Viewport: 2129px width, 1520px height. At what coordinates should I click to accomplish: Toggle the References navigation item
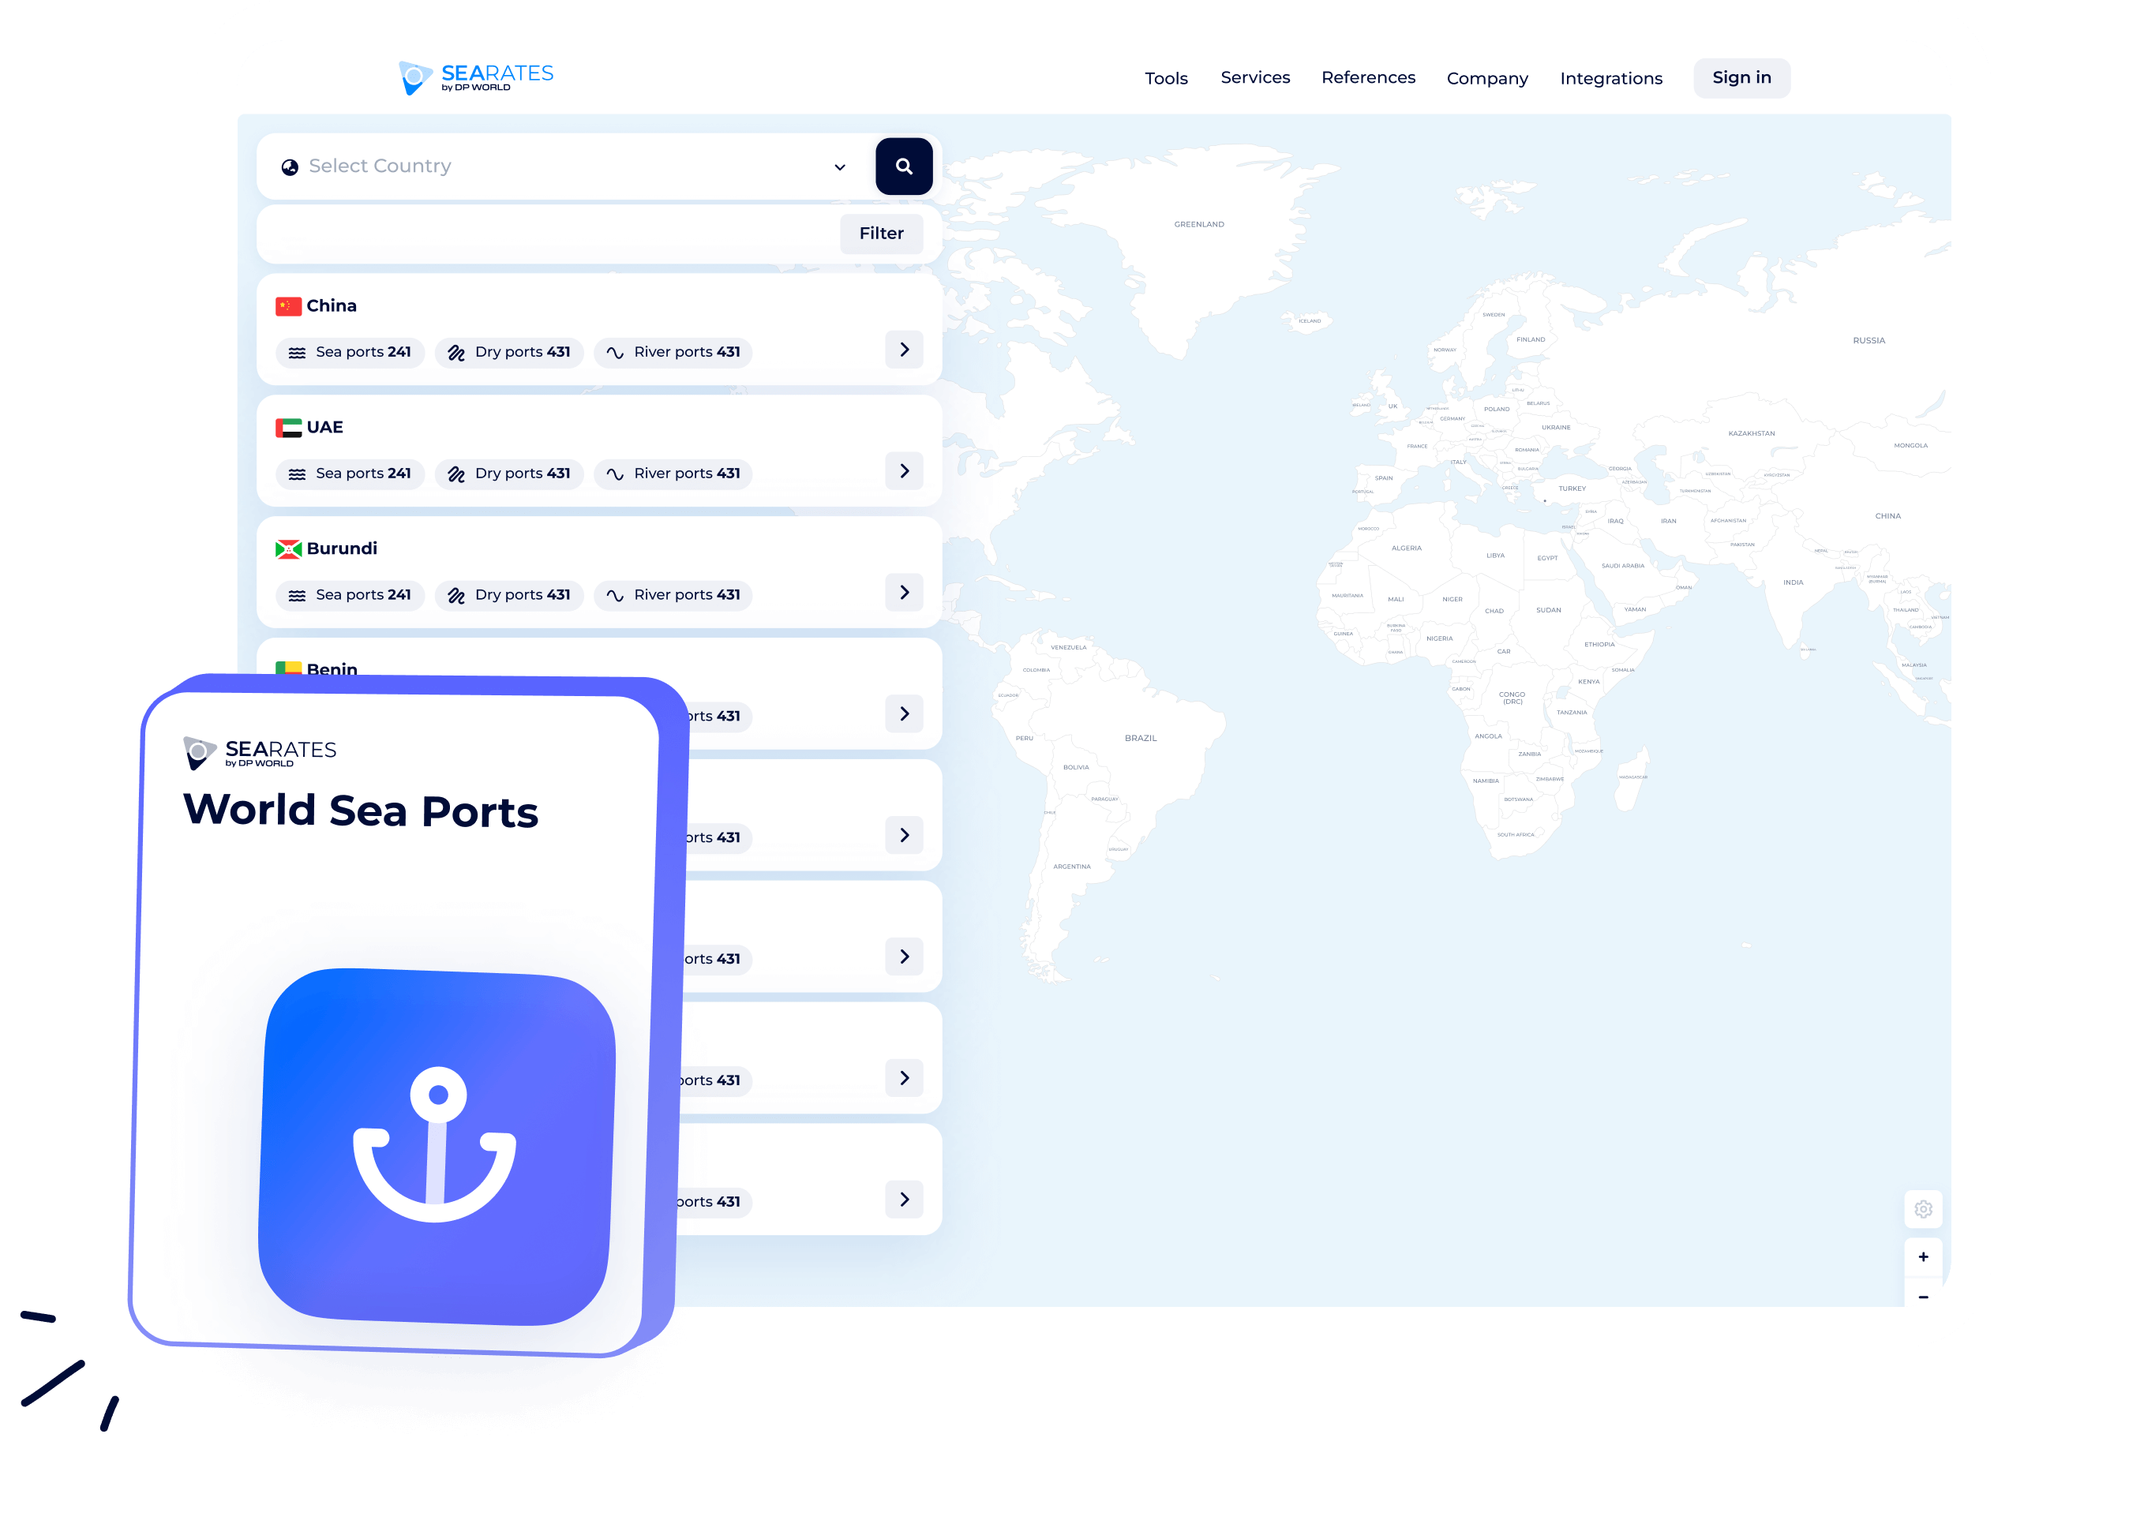click(x=1367, y=76)
